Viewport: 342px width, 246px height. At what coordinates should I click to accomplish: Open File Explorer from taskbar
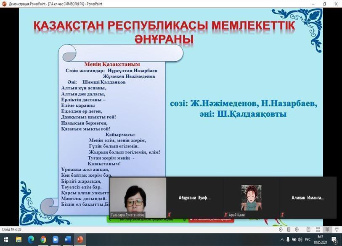point(19,240)
